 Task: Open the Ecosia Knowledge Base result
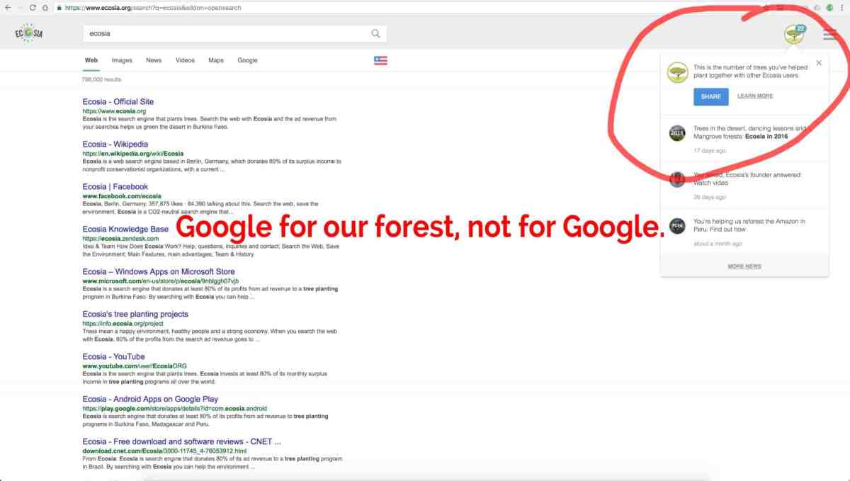pos(125,230)
